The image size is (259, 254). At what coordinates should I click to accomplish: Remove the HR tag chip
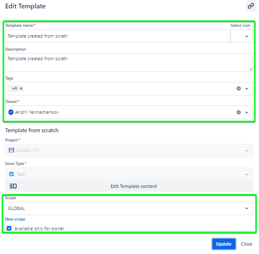[x=21, y=89]
